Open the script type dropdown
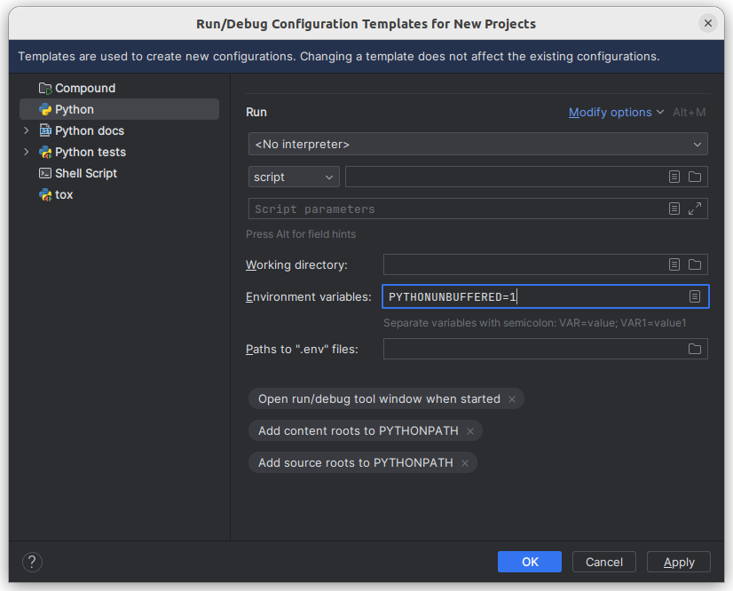This screenshot has width=733, height=591. tap(294, 177)
